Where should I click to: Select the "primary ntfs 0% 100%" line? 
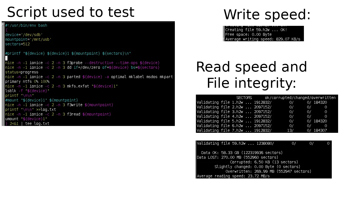pyautogui.click(x=27, y=81)
